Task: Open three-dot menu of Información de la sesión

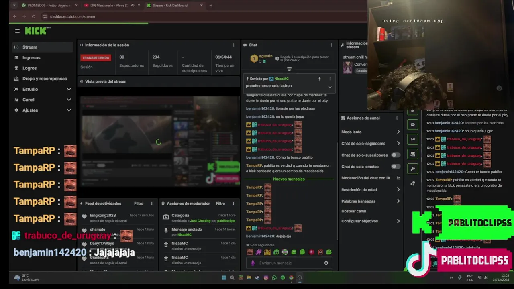Action: pyautogui.click(x=233, y=45)
